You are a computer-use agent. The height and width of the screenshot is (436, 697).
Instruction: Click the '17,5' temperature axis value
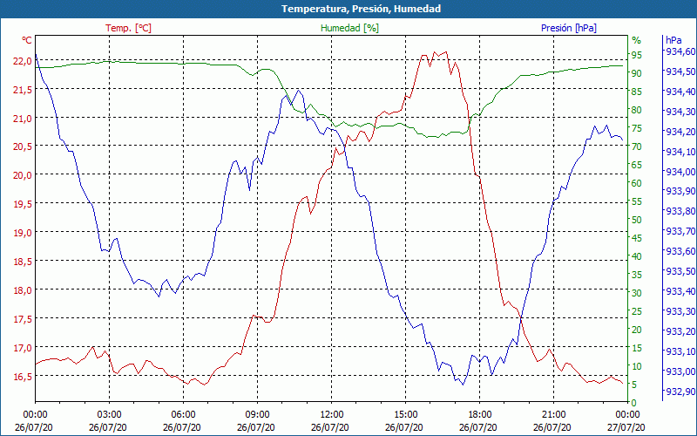click(x=23, y=319)
